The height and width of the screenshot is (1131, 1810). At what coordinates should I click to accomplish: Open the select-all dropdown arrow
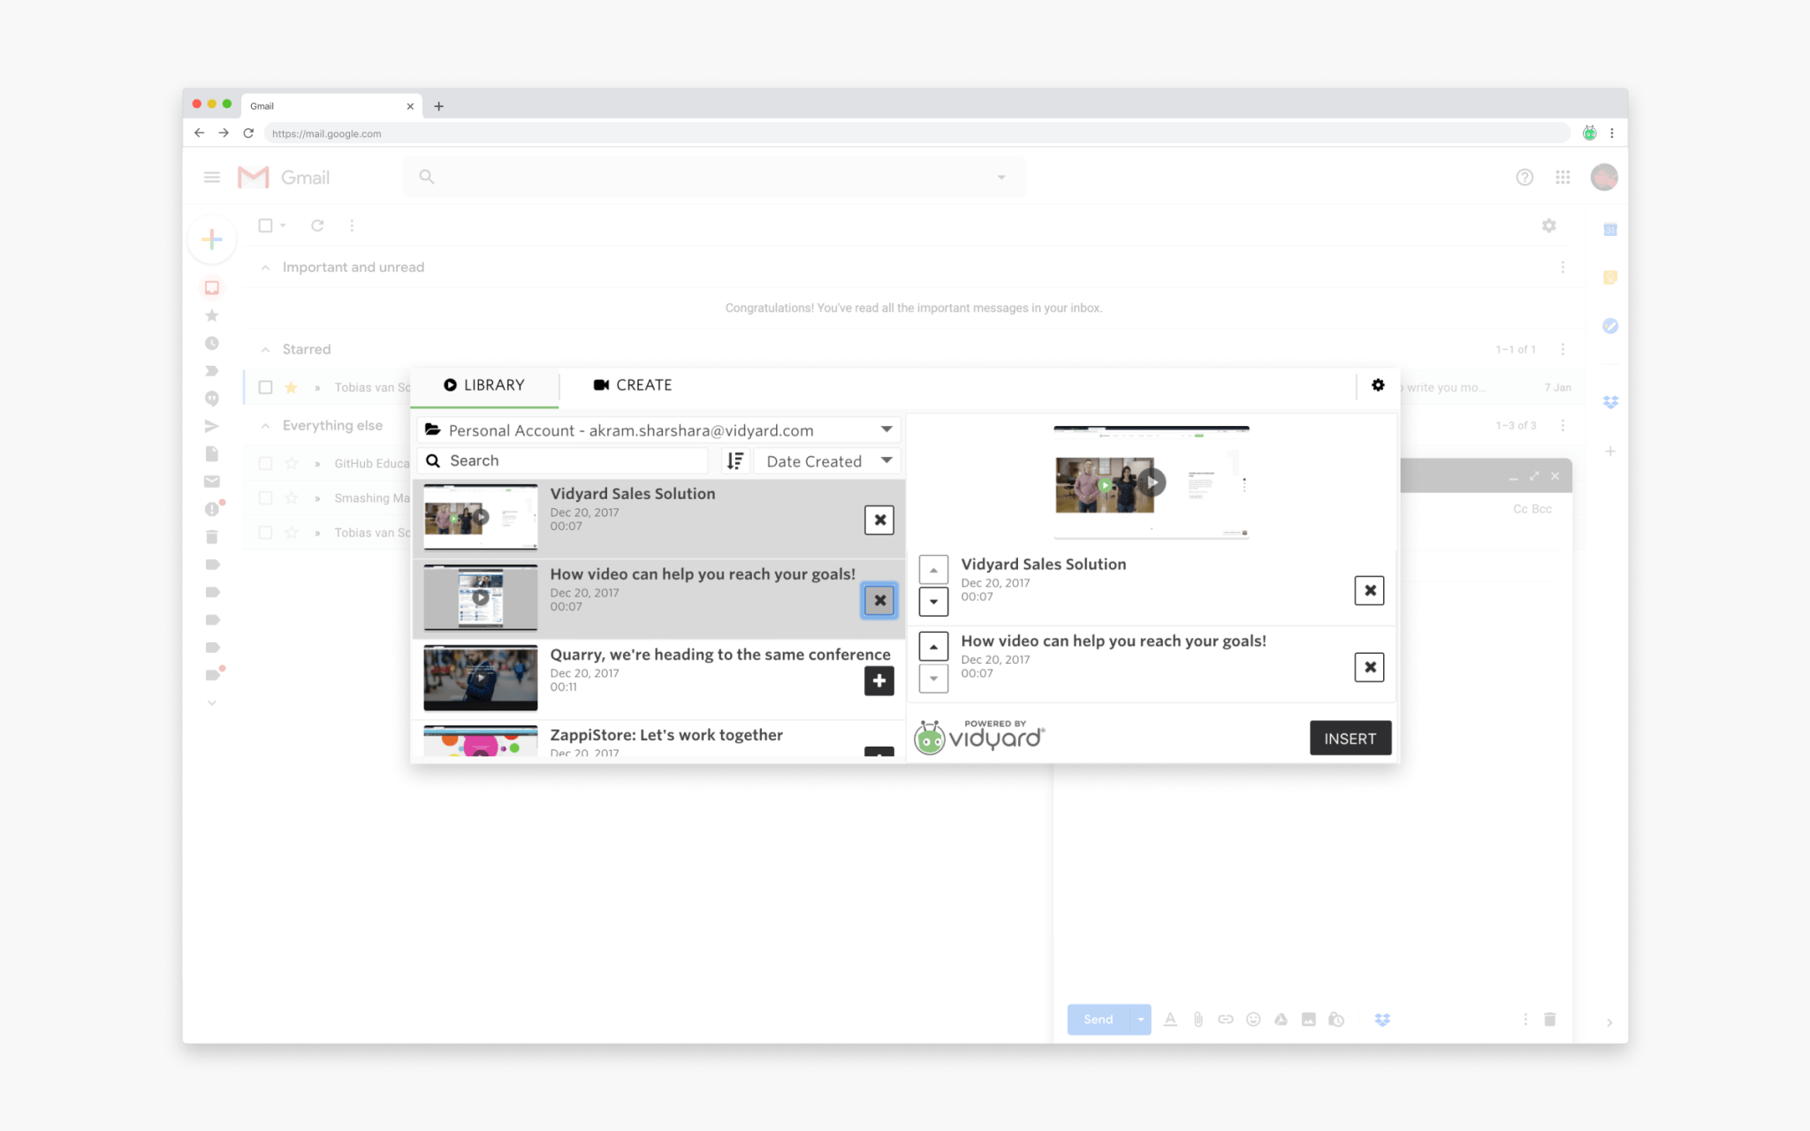tap(283, 225)
